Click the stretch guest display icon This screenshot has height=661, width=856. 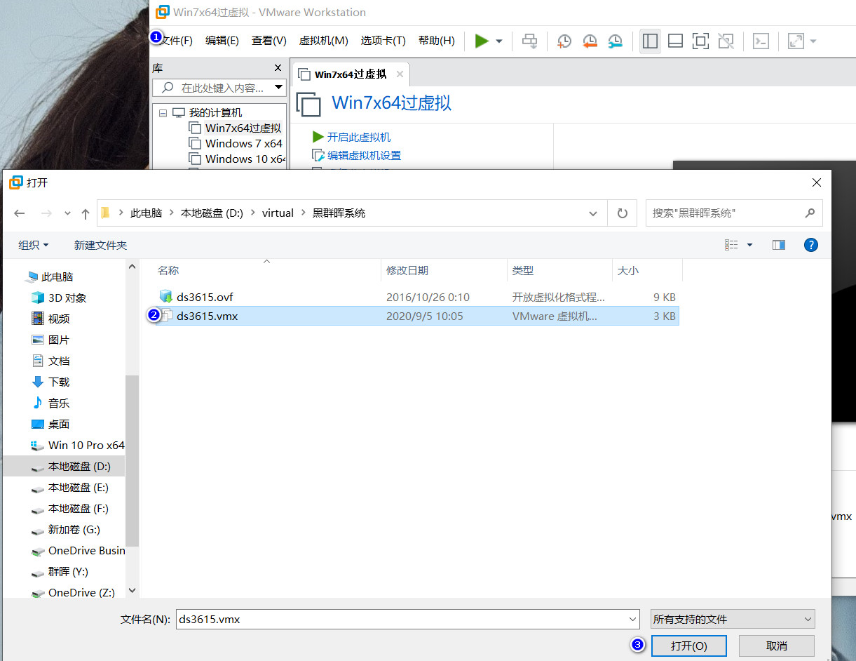(796, 41)
